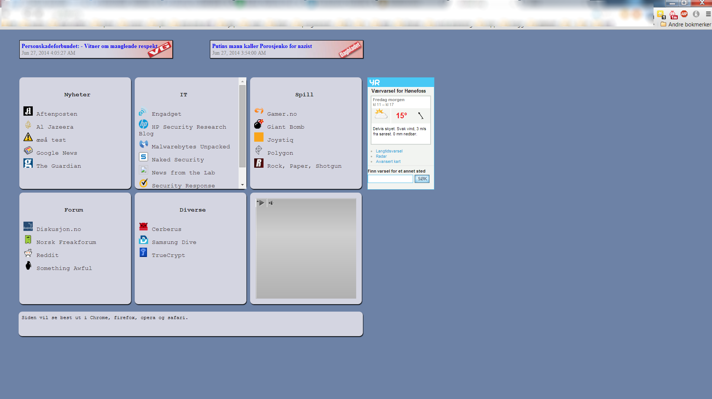712x399 pixels.
Task: Open the VG Personskadeforbundet headline
Action: point(89,46)
